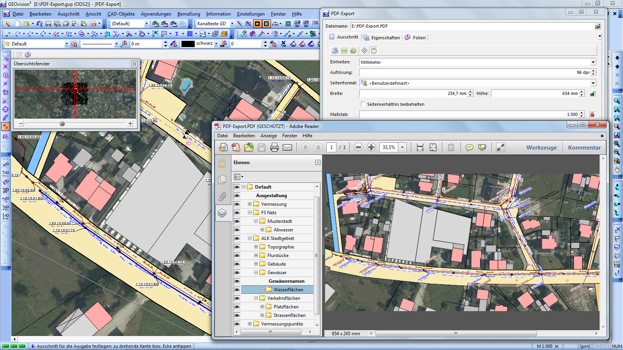Image resolution: width=623 pixels, height=350 pixels.
Task: Open the Einheiten Millimeter dropdown
Action: 593,62
